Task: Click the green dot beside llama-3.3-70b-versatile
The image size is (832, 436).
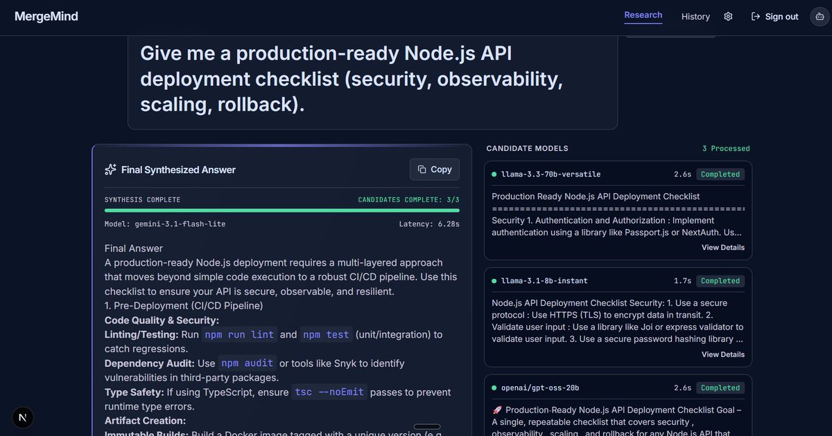Action: pos(494,174)
